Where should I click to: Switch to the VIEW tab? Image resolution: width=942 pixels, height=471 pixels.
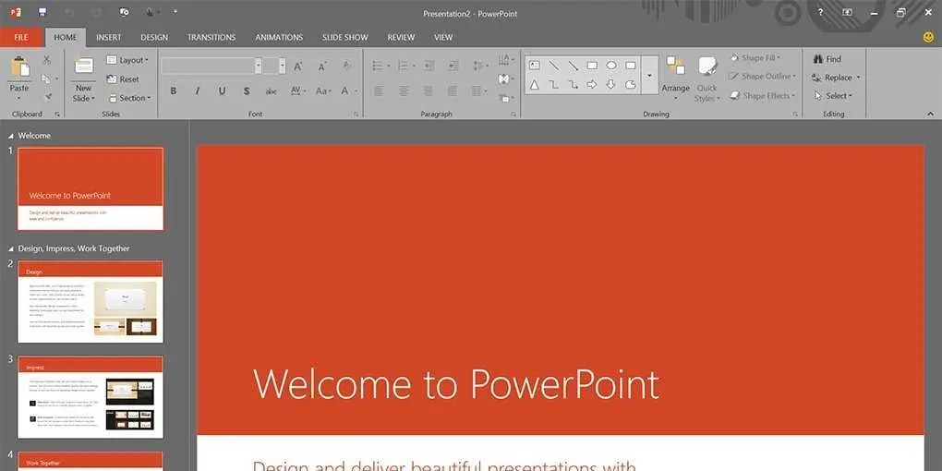click(443, 37)
